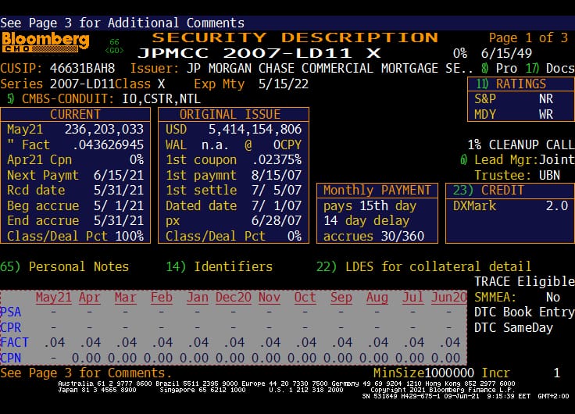Select the Jul column header
This screenshot has width=575, height=414.
(413, 298)
